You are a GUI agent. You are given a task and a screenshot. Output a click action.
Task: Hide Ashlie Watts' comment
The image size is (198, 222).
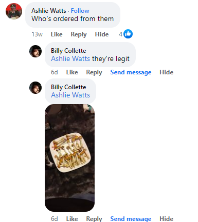102,34
